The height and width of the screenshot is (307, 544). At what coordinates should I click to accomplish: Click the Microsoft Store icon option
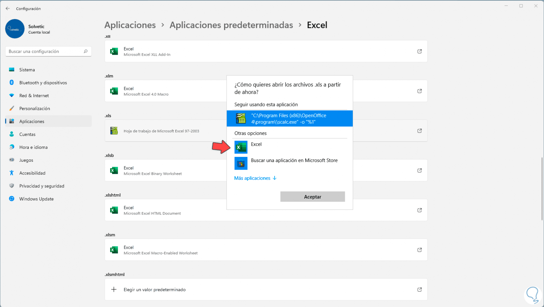[x=241, y=163]
